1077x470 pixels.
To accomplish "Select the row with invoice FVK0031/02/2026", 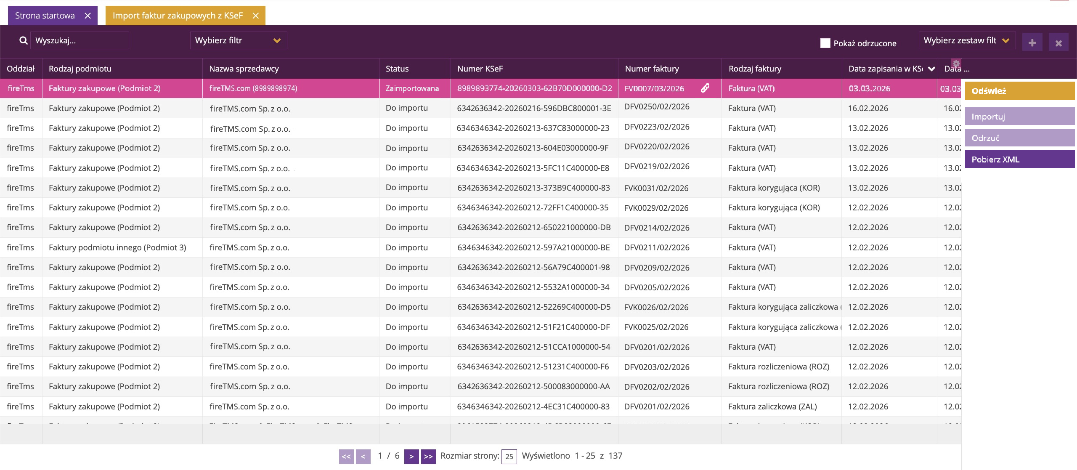I will pyautogui.click(x=656, y=188).
